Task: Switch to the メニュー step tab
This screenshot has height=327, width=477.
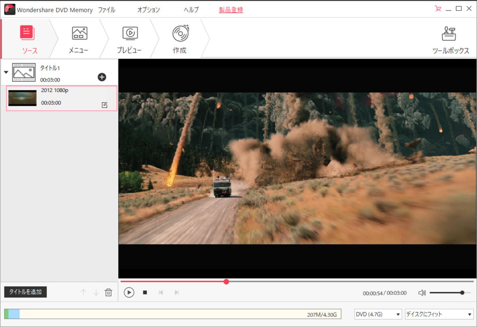Action: pos(78,40)
